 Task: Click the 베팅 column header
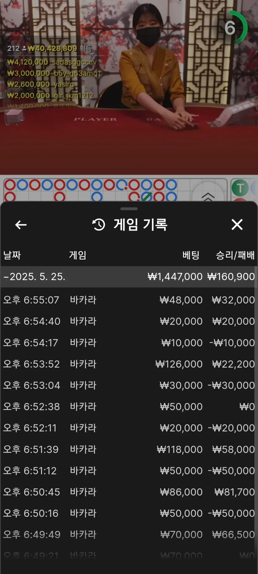tap(191, 255)
